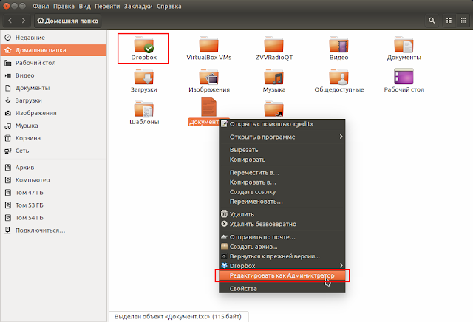
Task: Open Компьютер in sidebar
Action: tap(53, 180)
